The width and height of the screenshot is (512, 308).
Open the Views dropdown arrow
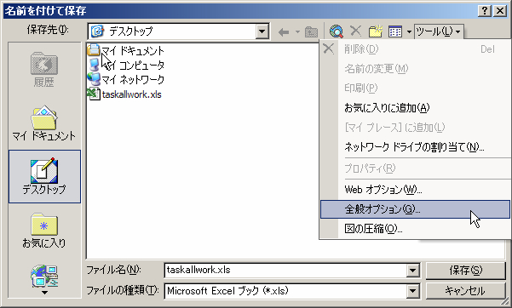click(409, 32)
